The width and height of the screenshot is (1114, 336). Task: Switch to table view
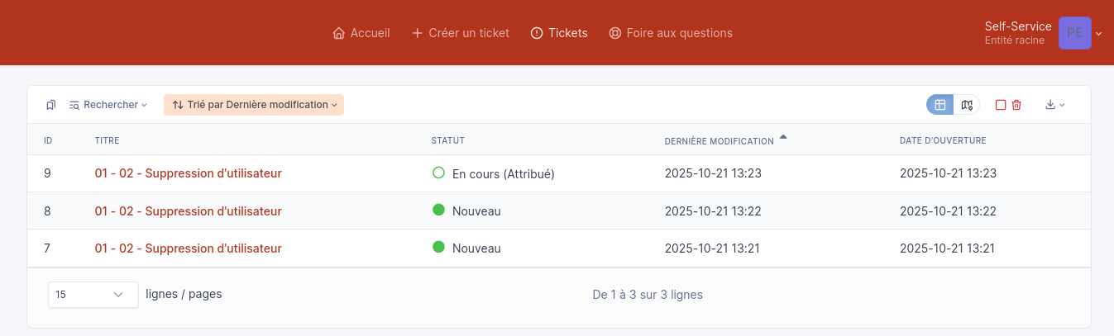939,105
